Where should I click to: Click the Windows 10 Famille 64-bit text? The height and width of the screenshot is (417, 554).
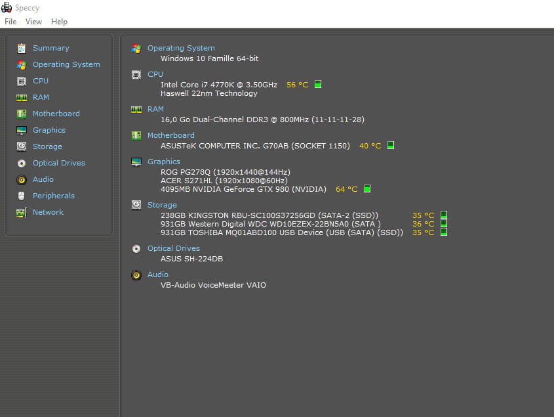[x=209, y=58]
